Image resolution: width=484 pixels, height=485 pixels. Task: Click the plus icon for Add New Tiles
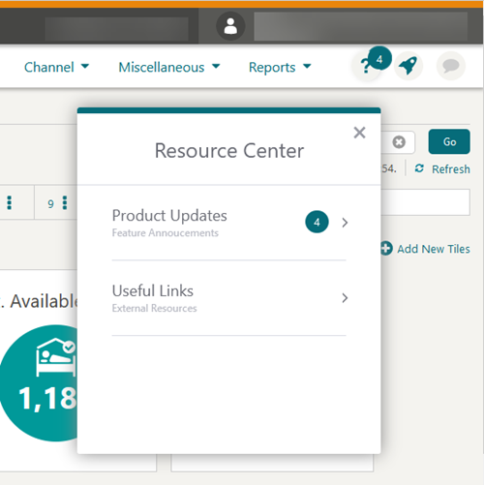pyautogui.click(x=386, y=249)
